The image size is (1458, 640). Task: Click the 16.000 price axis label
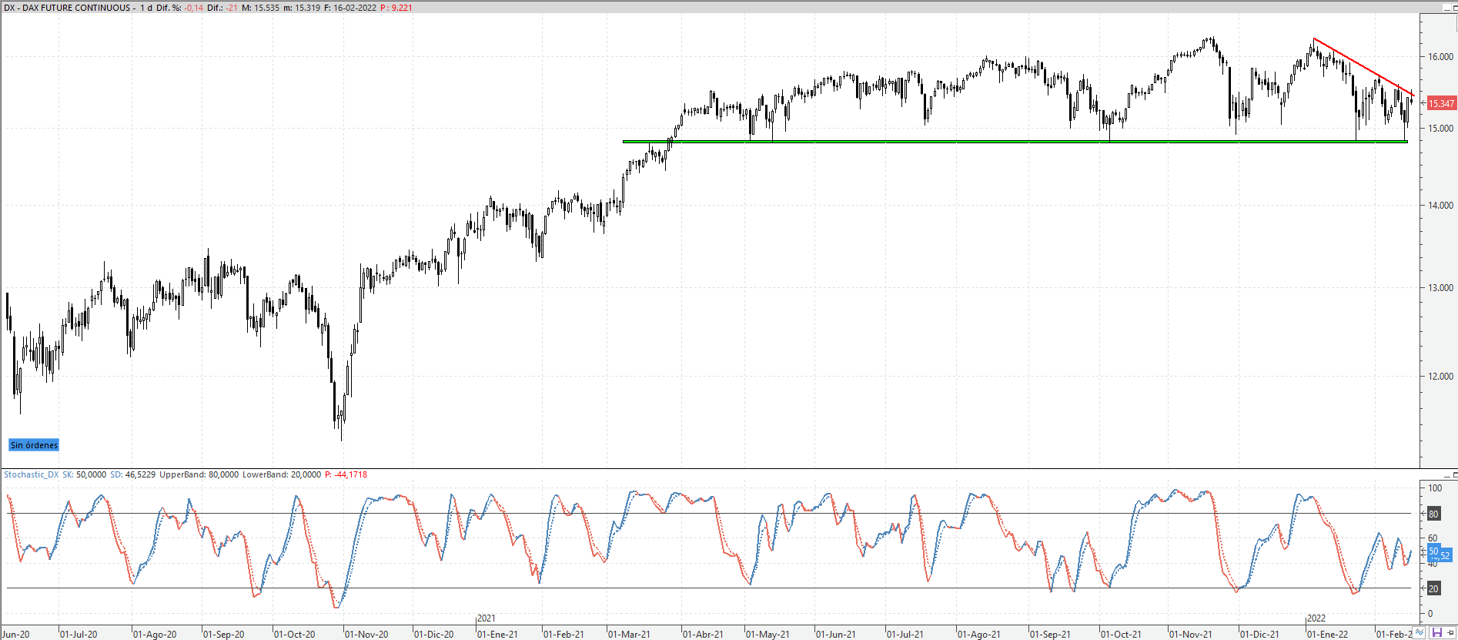pos(1441,56)
